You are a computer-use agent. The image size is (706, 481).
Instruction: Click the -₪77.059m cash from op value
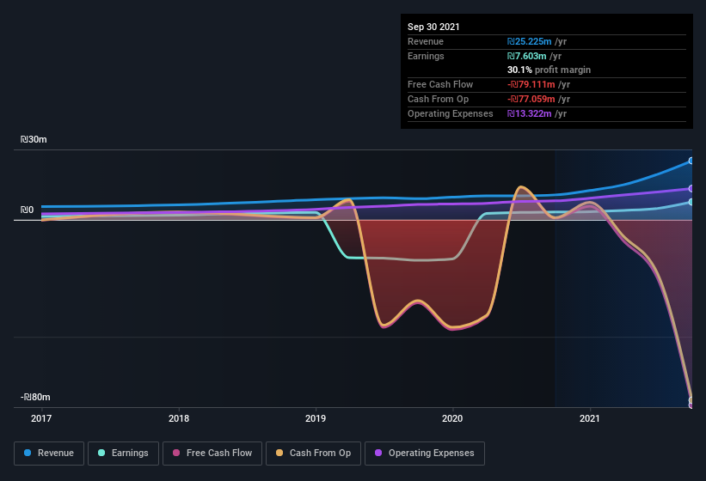[531, 99]
